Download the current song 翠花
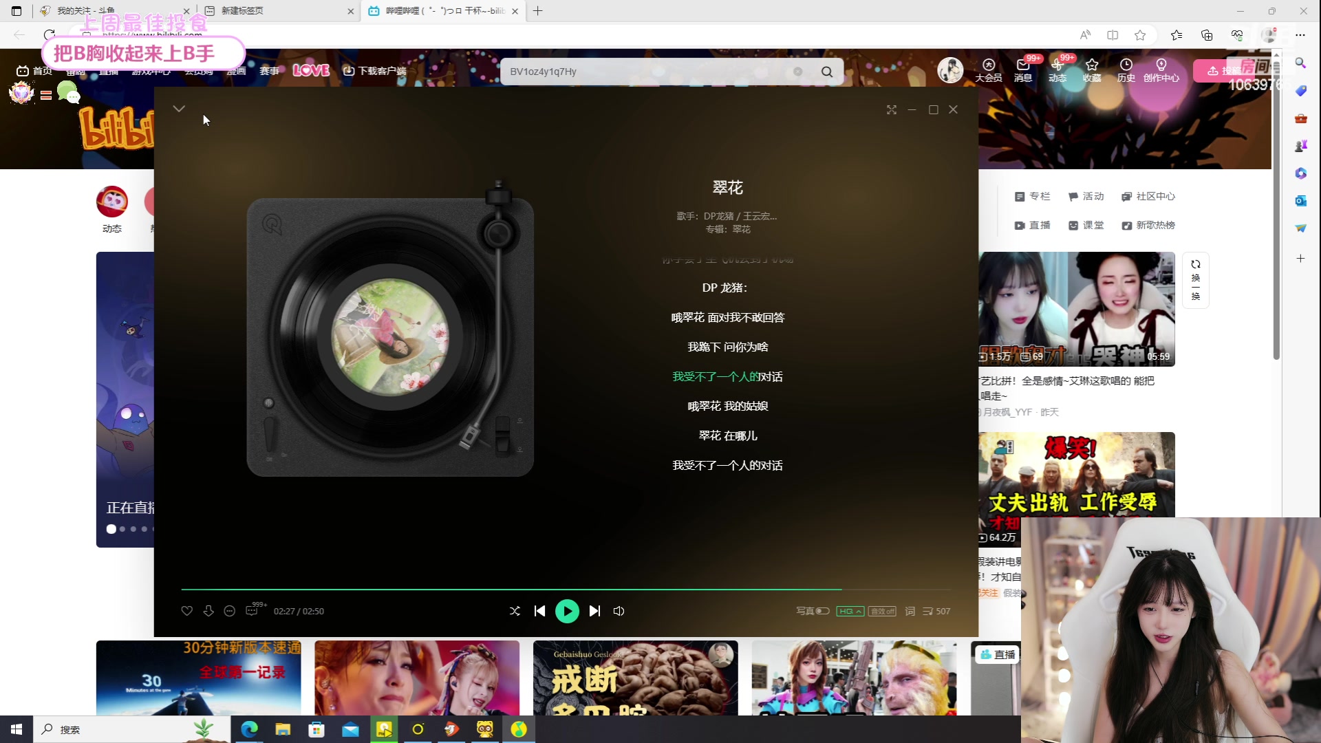The width and height of the screenshot is (1321, 743). click(208, 611)
